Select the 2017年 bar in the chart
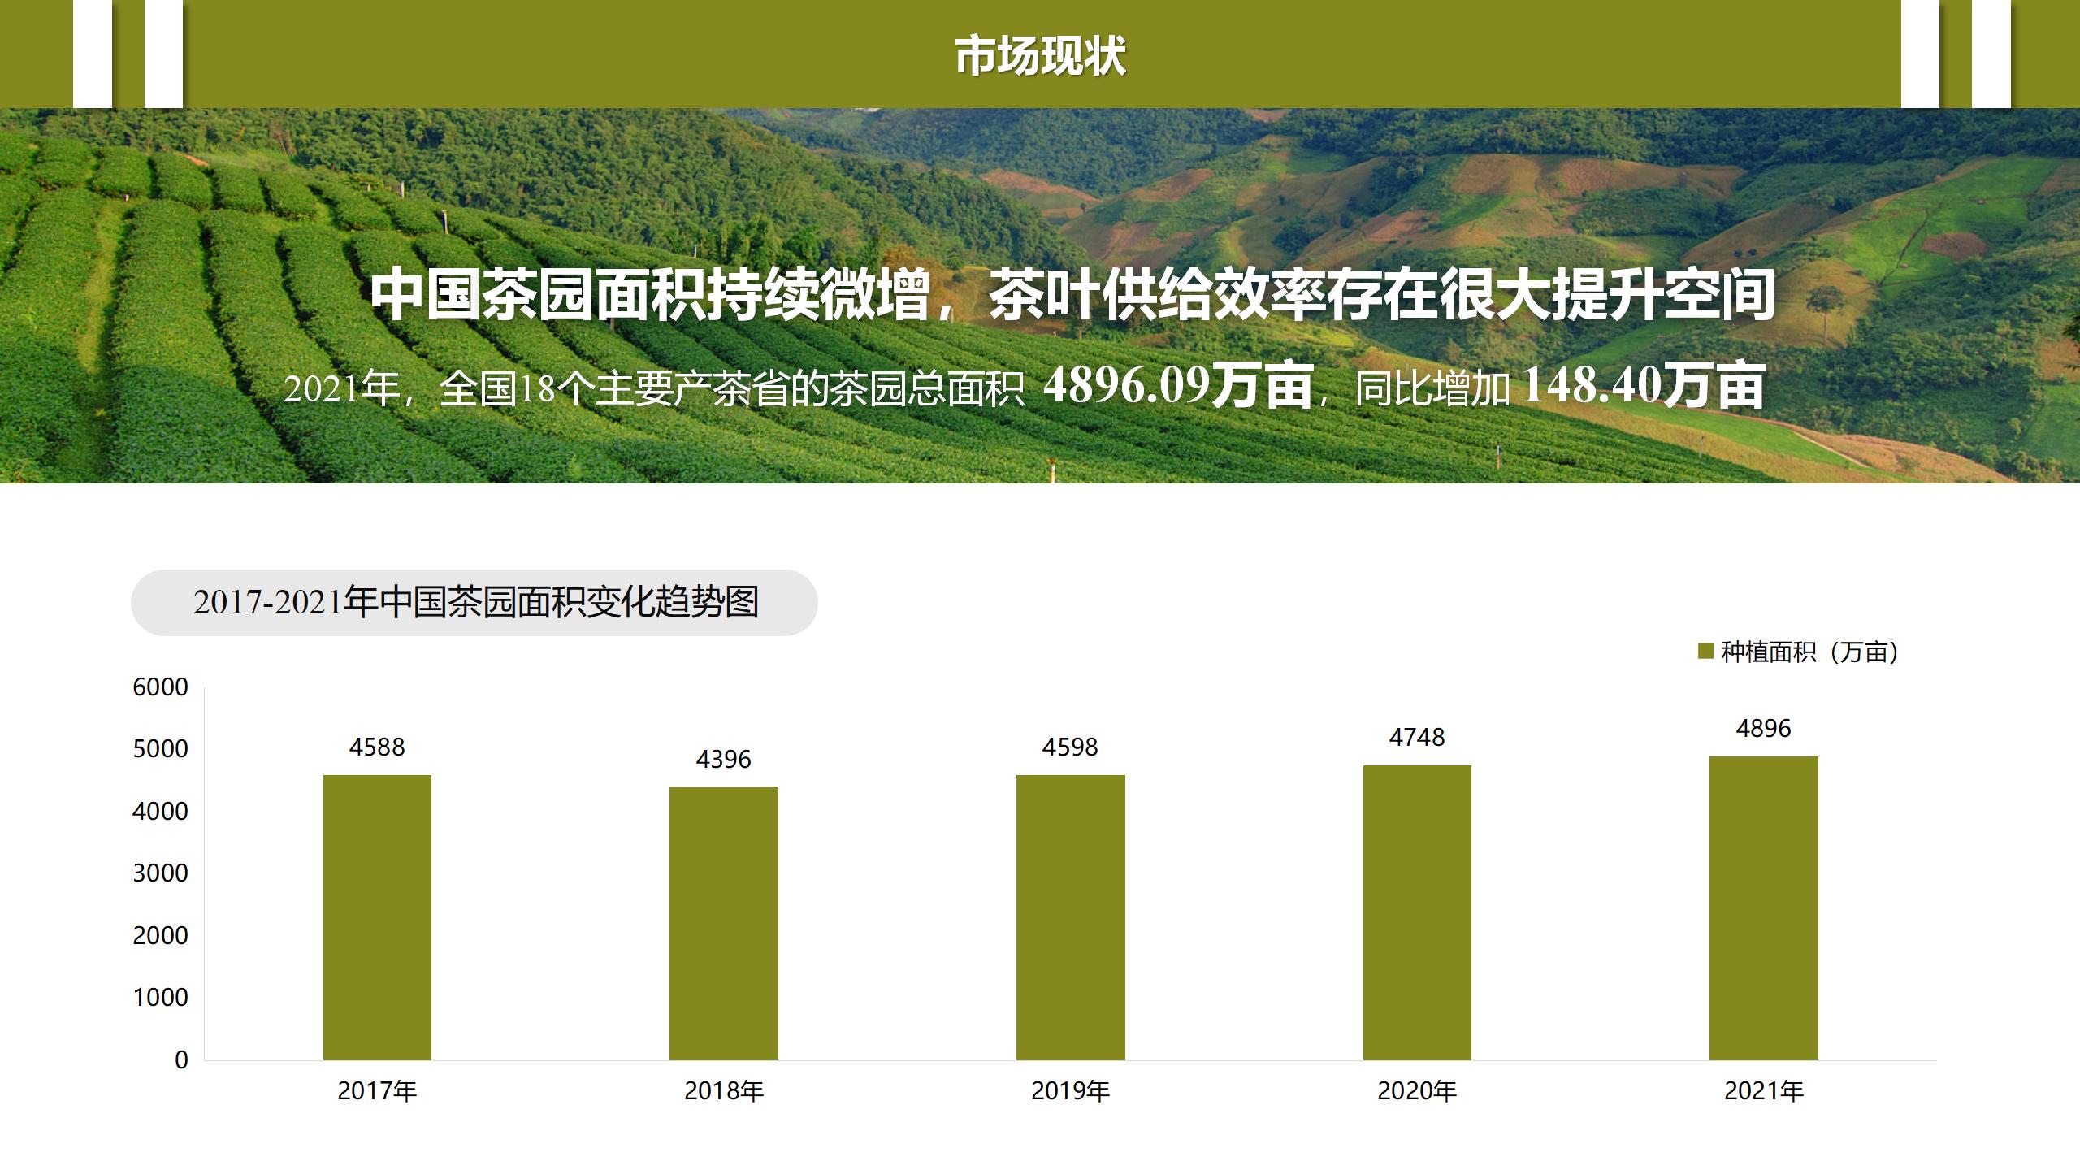The image size is (2080, 1170). [x=377, y=916]
